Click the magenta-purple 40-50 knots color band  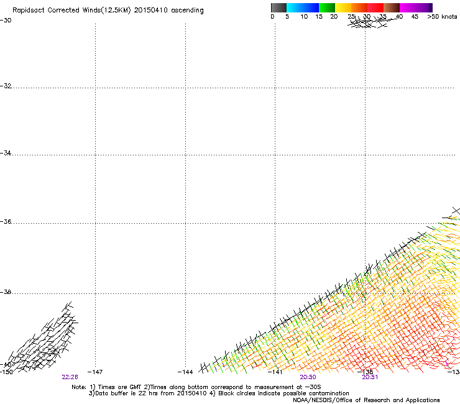point(416,7)
